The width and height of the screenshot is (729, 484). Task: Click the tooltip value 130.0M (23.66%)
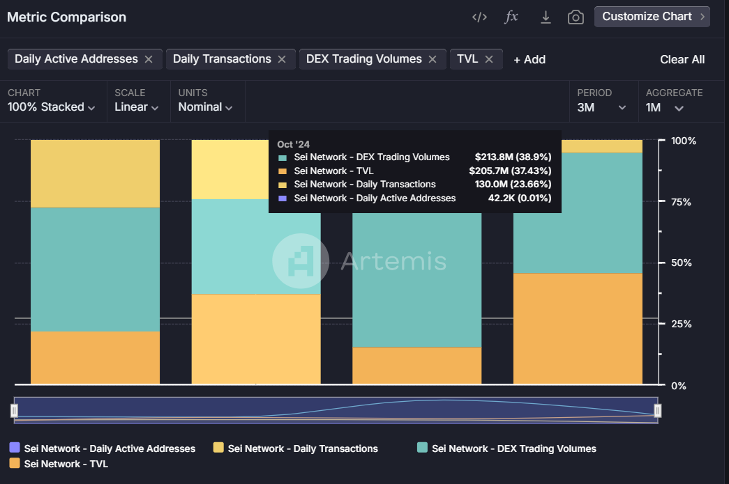513,185
